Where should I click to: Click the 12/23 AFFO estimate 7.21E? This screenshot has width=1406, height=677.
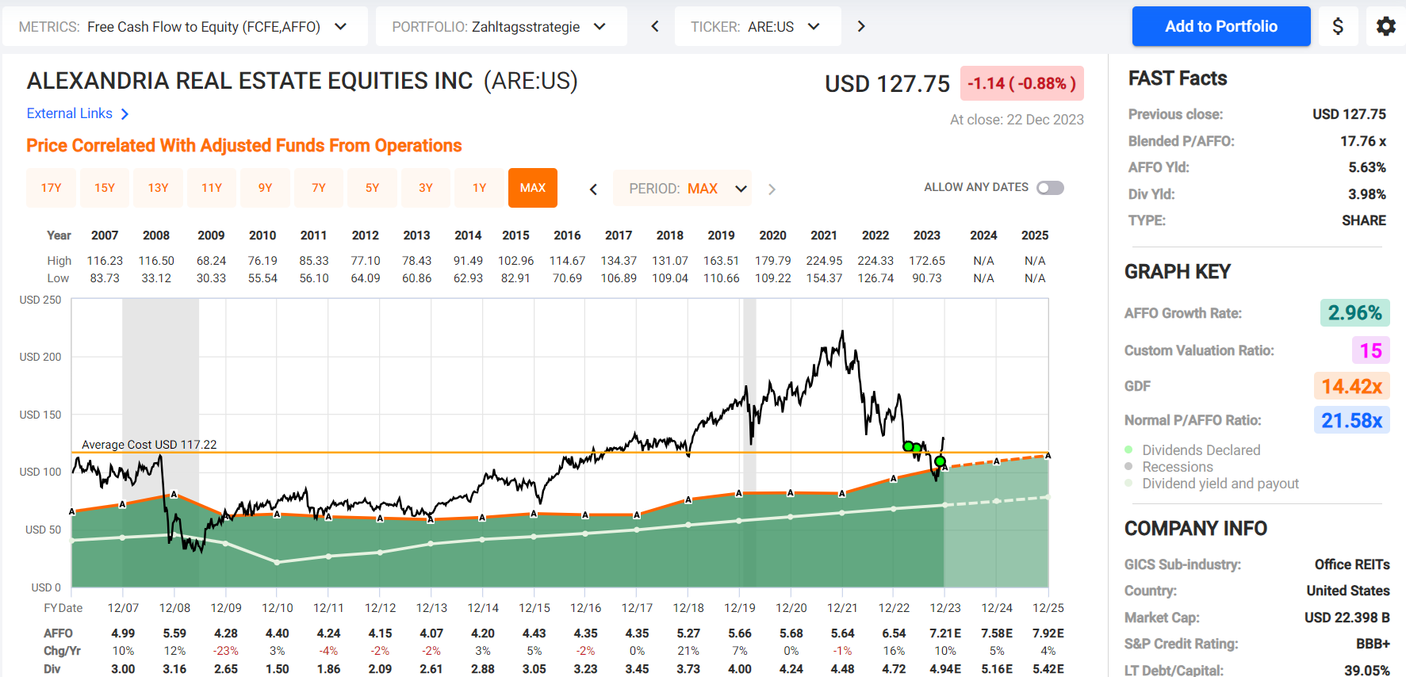tap(945, 633)
